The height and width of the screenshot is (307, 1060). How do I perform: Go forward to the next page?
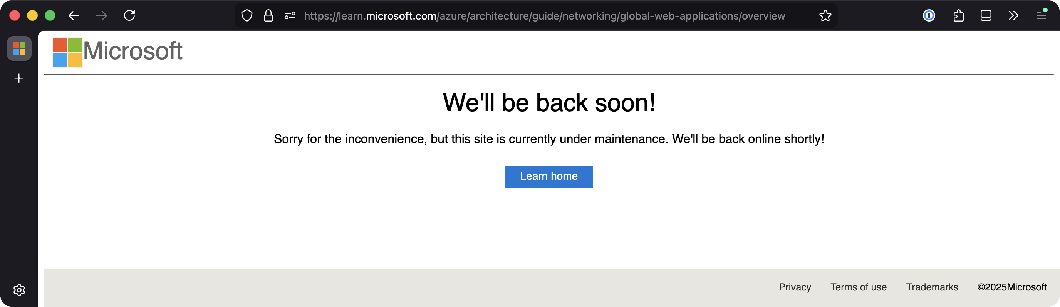coord(101,16)
